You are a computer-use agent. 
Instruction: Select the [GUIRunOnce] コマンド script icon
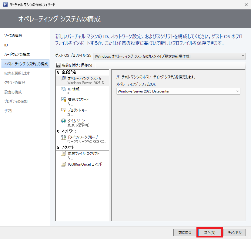click(64, 164)
